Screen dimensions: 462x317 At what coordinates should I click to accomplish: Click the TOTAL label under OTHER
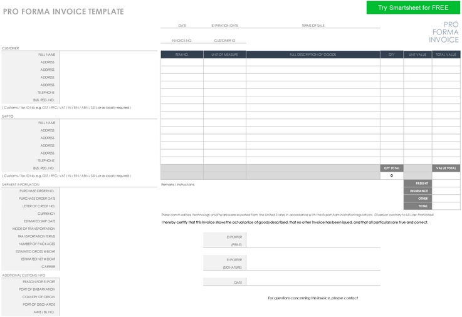pos(417,206)
